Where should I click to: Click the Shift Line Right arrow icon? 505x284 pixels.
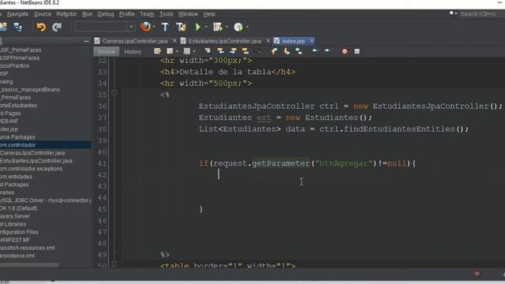[327, 50]
